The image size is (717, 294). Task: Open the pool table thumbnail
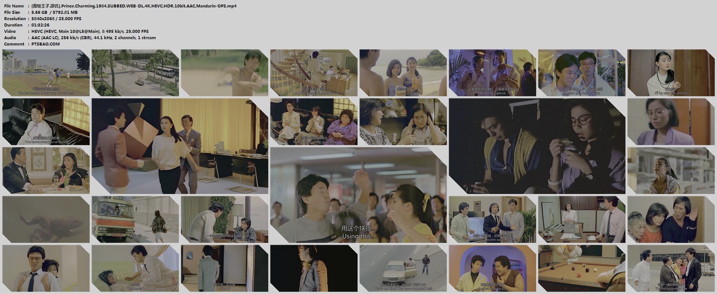pyautogui.click(x=582, y=268)
